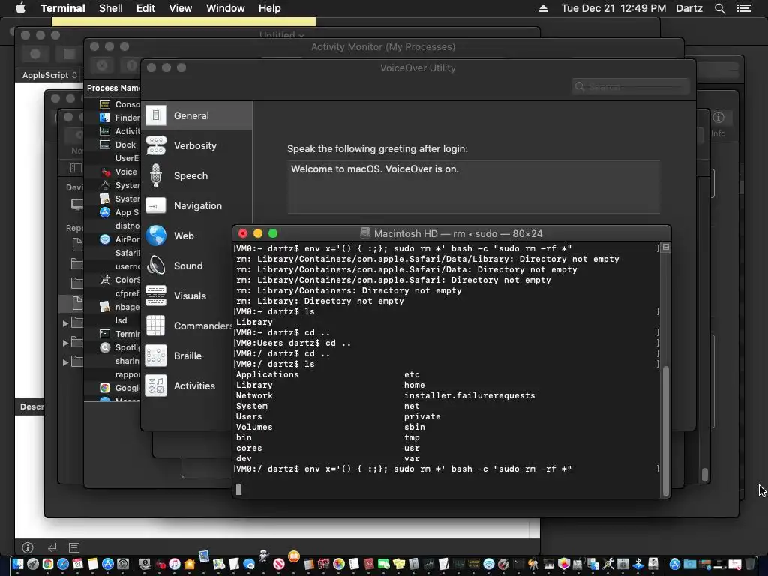Open Launchpad from the Dock
Viewport: 768px width, 576px height.
click(33, 564)
